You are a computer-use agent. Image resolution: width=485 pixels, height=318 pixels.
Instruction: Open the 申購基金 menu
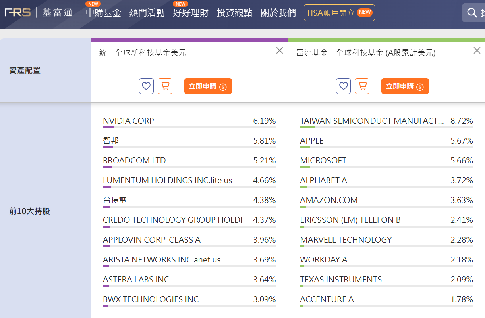[103, 13]
